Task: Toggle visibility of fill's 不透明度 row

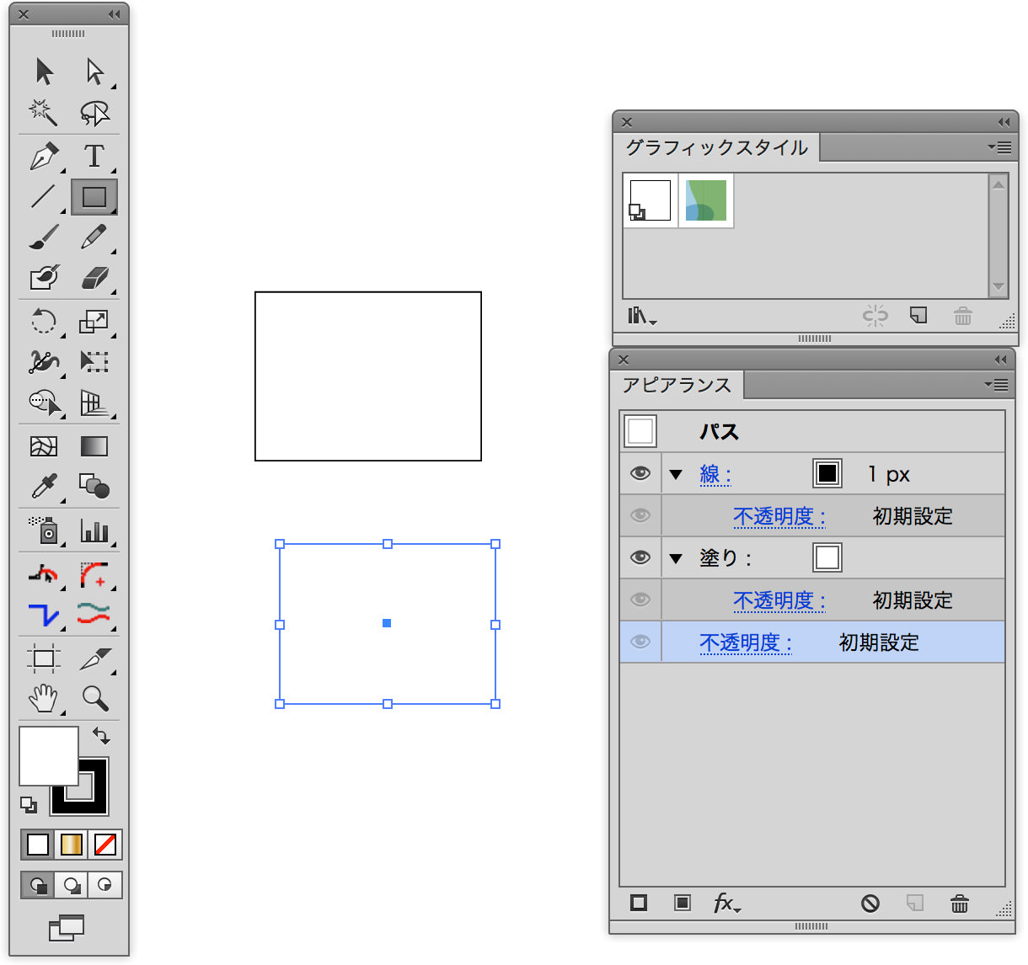Action: [640, 600]
